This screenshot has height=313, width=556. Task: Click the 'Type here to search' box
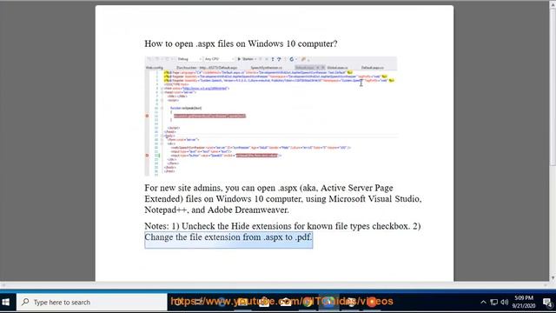point(92,302)
